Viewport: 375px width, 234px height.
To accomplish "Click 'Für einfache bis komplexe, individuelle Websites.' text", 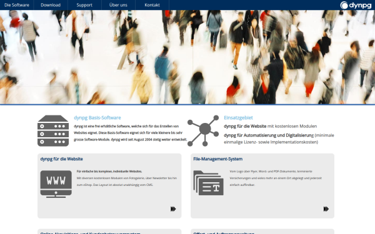I will [x=109, y=171].
